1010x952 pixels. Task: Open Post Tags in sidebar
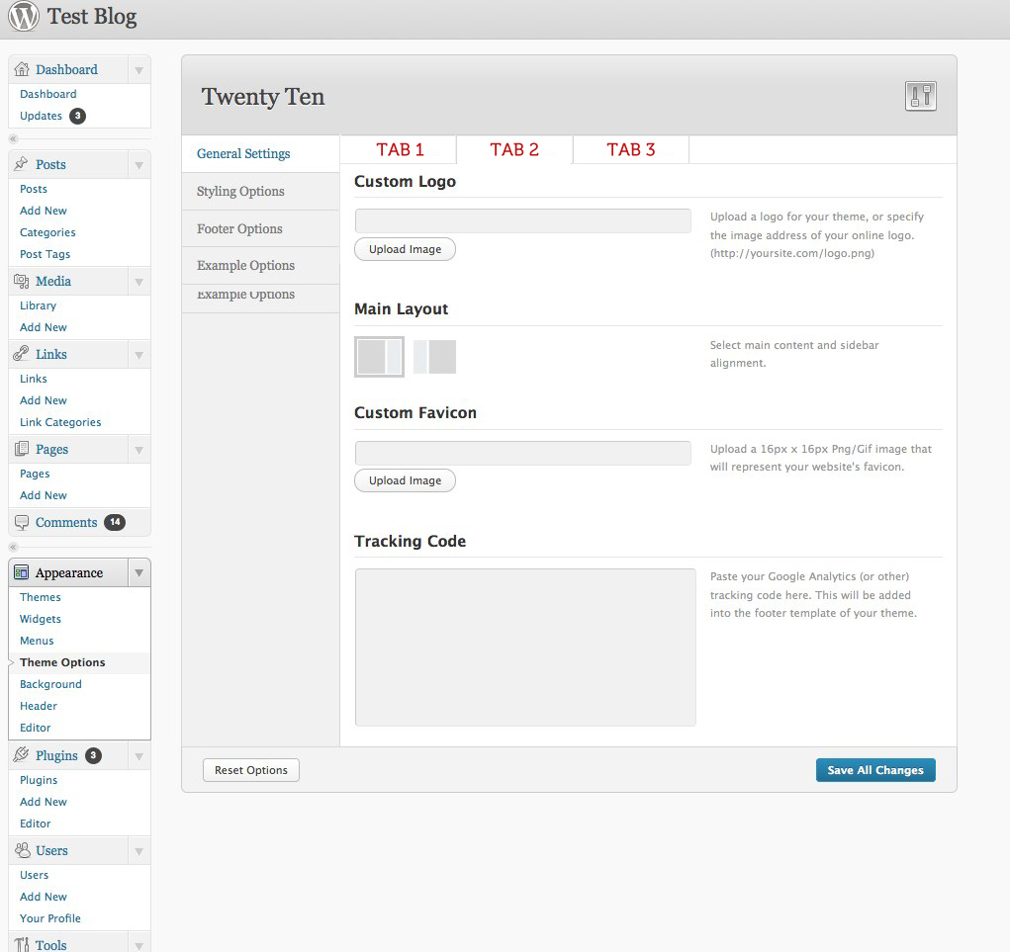tap(46, 254)
